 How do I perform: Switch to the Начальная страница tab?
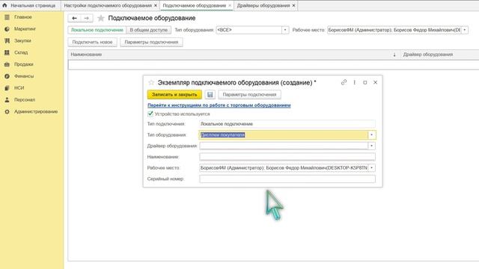click(30, 5)
